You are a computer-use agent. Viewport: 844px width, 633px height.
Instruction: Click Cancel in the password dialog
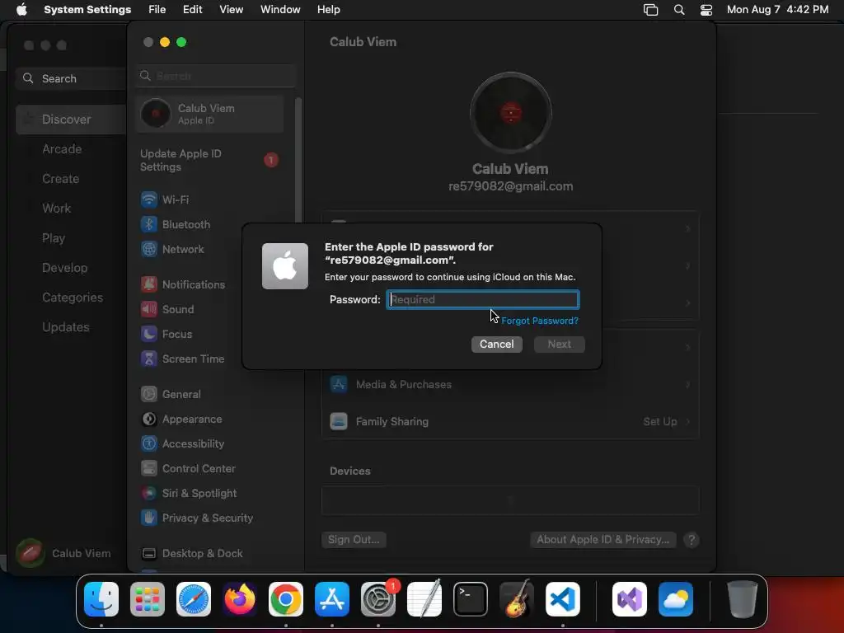[x=497, y=344]
